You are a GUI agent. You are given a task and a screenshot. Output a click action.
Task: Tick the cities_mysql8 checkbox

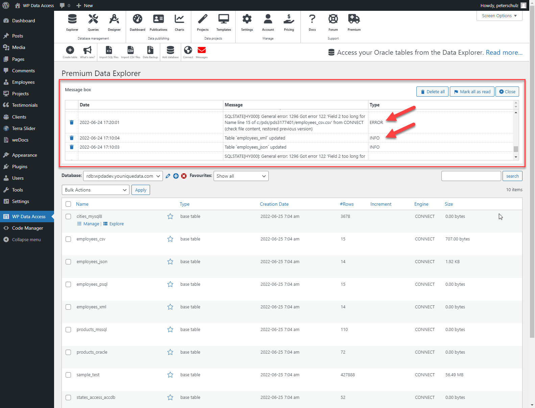(68, 216)
